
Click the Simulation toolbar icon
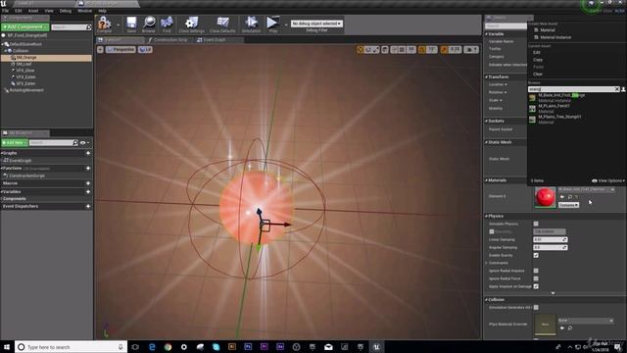251,24
